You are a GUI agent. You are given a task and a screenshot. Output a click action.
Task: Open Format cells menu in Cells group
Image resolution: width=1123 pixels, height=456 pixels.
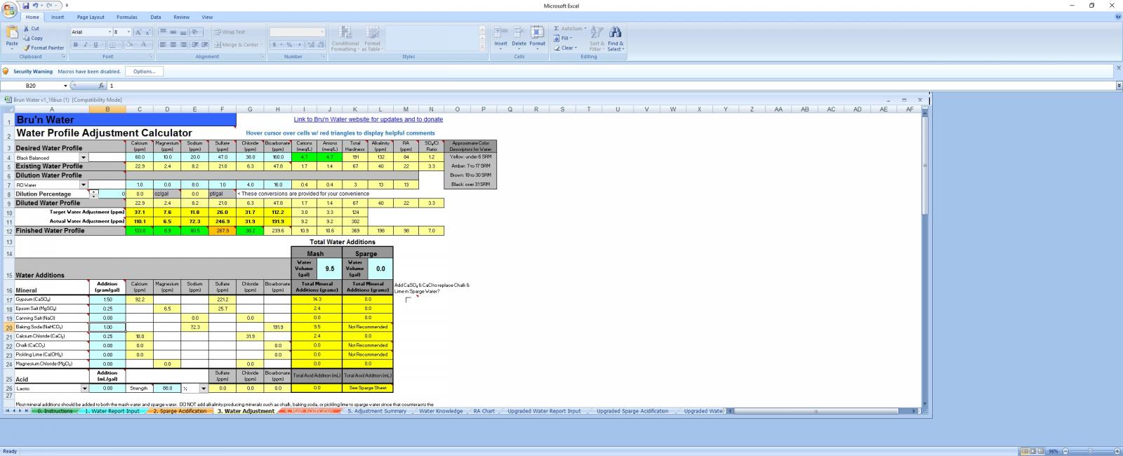(537, 36)
